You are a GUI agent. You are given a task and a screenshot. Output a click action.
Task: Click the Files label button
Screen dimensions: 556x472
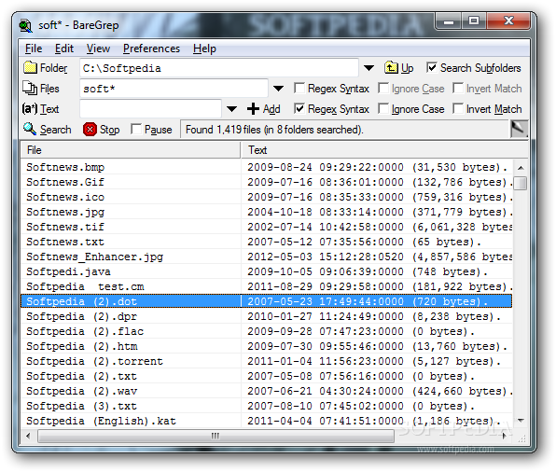click(x=49, y=89)
